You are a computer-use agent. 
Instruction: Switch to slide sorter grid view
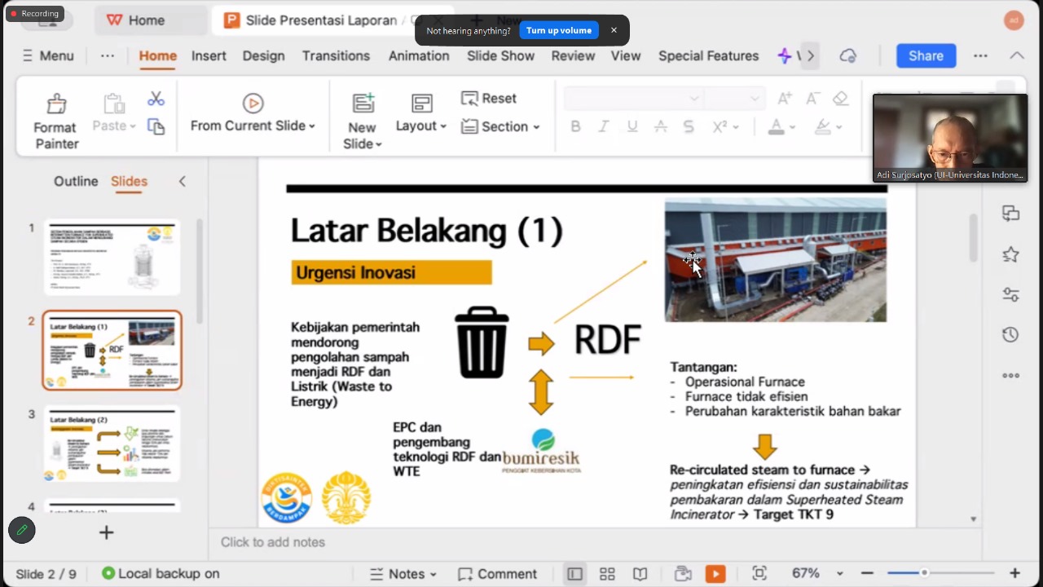click(x=607, y=574)
